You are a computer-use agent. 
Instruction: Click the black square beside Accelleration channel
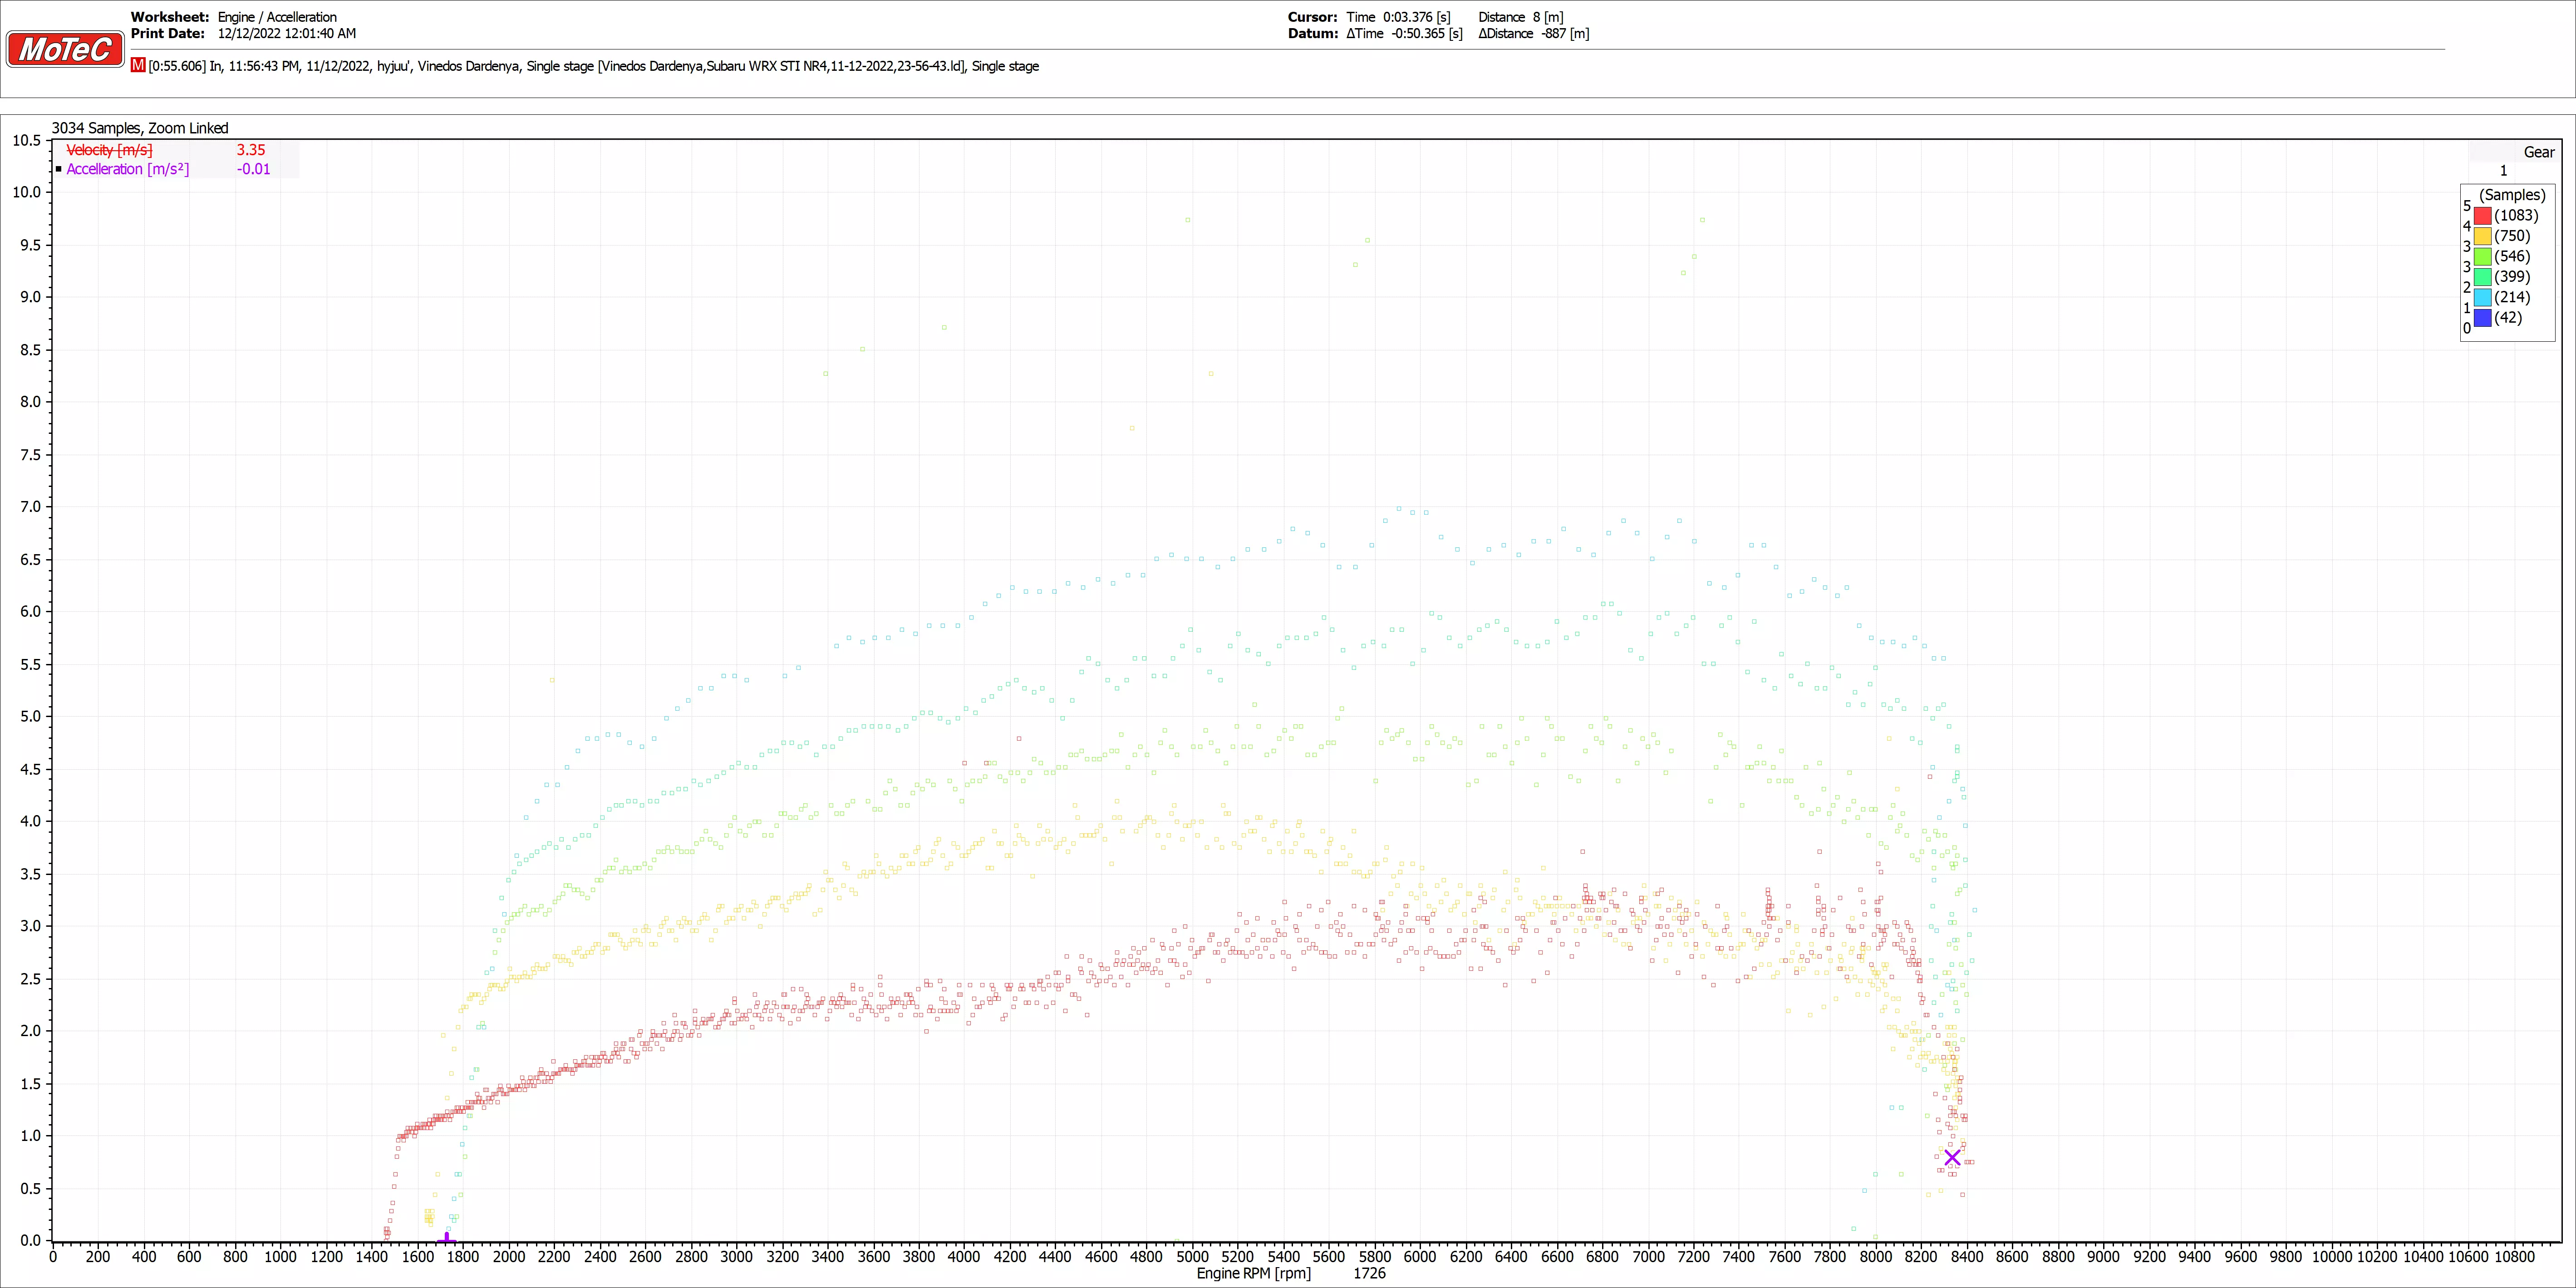point(59,169)
